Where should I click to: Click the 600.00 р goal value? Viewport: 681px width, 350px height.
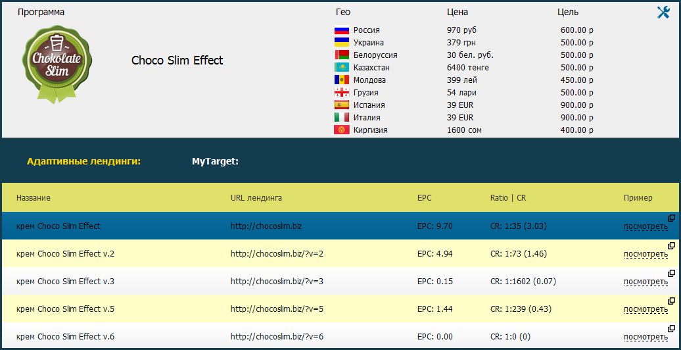(576, 30)
